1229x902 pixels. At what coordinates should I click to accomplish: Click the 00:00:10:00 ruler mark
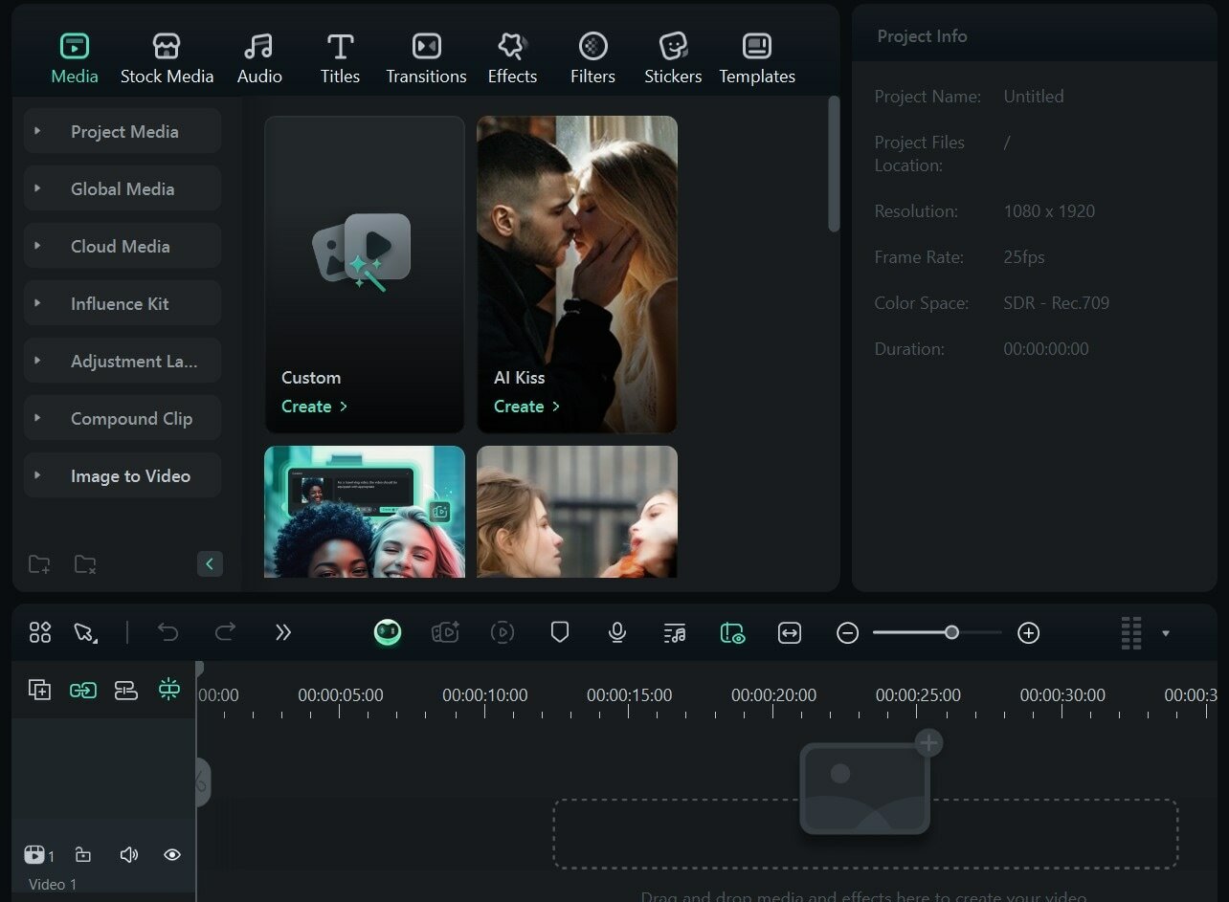[485, 695]
